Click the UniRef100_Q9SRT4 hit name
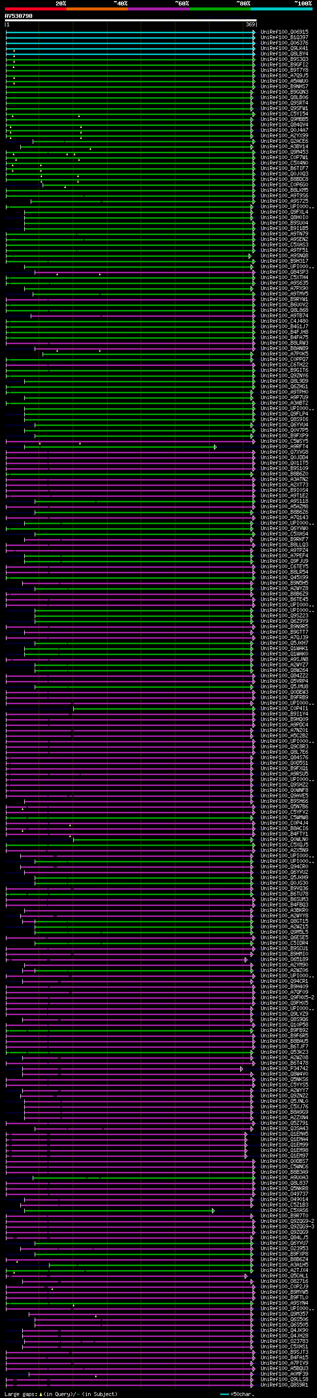 [x=284, y=103]
